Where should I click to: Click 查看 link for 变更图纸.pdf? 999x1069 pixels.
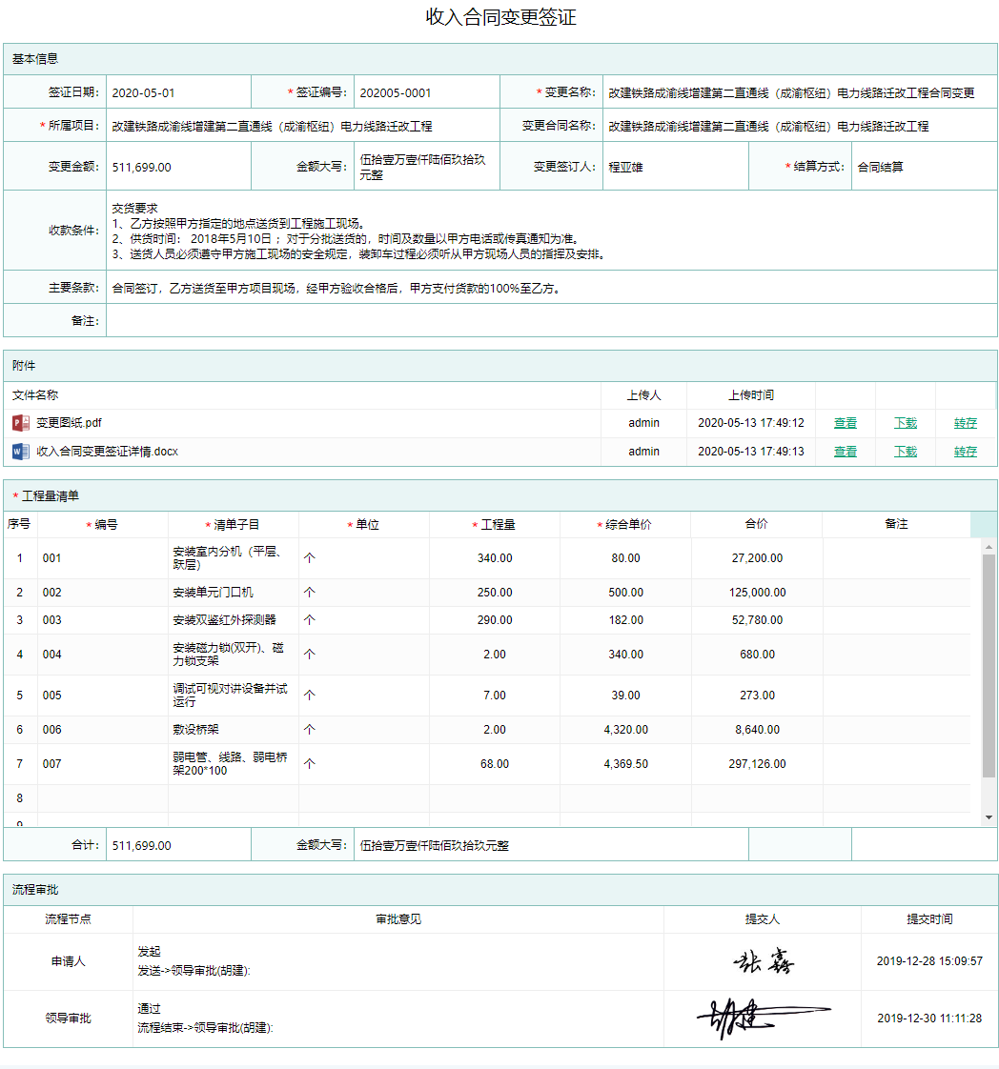[x=845, y=423]
